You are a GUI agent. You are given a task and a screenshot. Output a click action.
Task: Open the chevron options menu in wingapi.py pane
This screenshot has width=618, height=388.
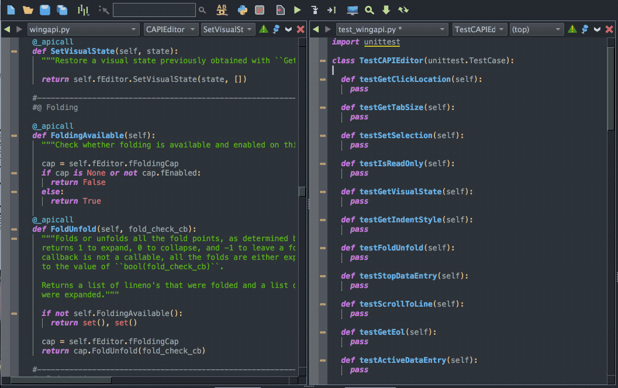288,29
